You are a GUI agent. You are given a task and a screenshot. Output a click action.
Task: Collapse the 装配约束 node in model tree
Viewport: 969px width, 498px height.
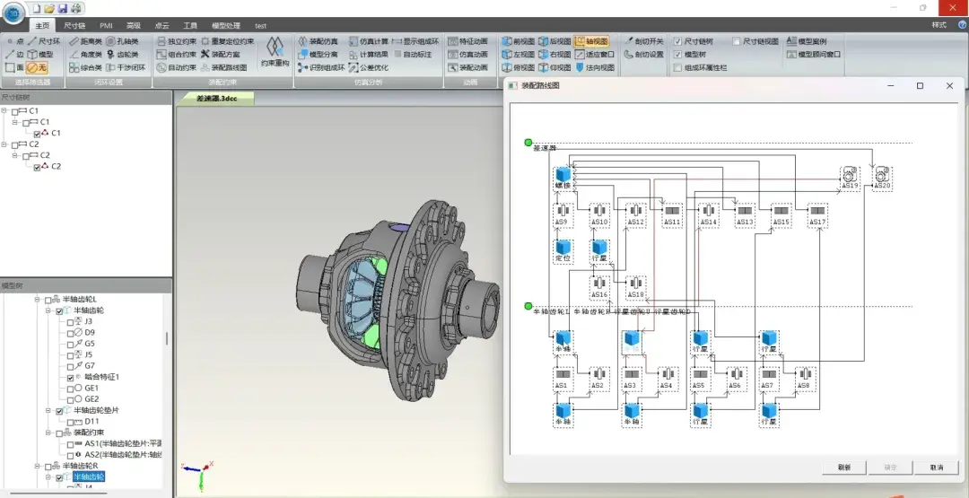[x=48, y=432]
